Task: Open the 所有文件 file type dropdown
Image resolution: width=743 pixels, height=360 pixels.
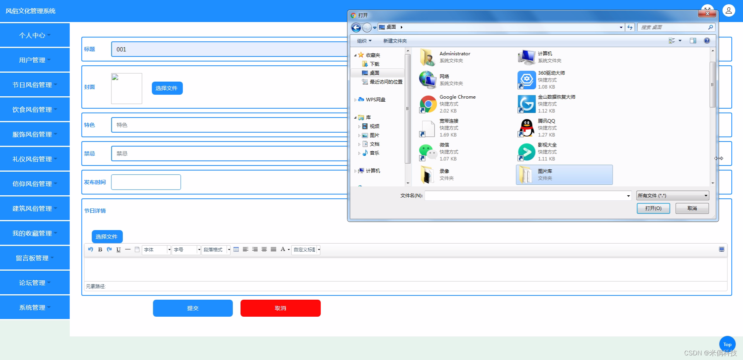Action: coord(673,196)
